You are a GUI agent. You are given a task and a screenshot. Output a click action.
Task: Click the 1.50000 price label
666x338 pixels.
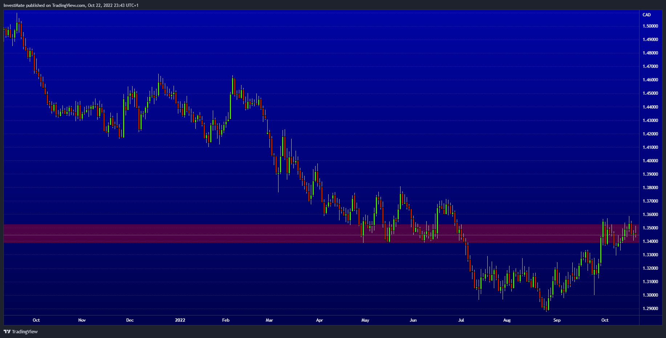click(x=650, y=26)
